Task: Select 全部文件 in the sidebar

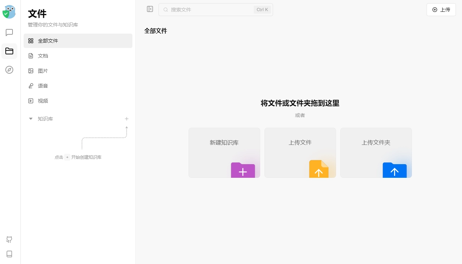Action: (48, 41)
